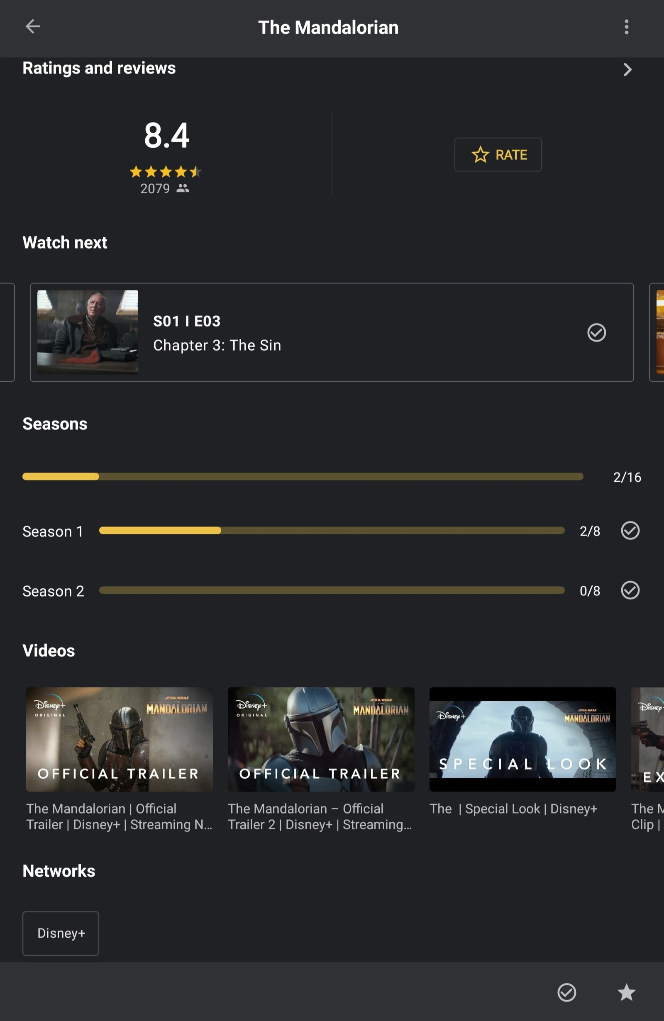Tap the RATE button
Image resolution: width=664 pixels, height=1021 pixels.
pyautogui.click(x=498, y=154)
